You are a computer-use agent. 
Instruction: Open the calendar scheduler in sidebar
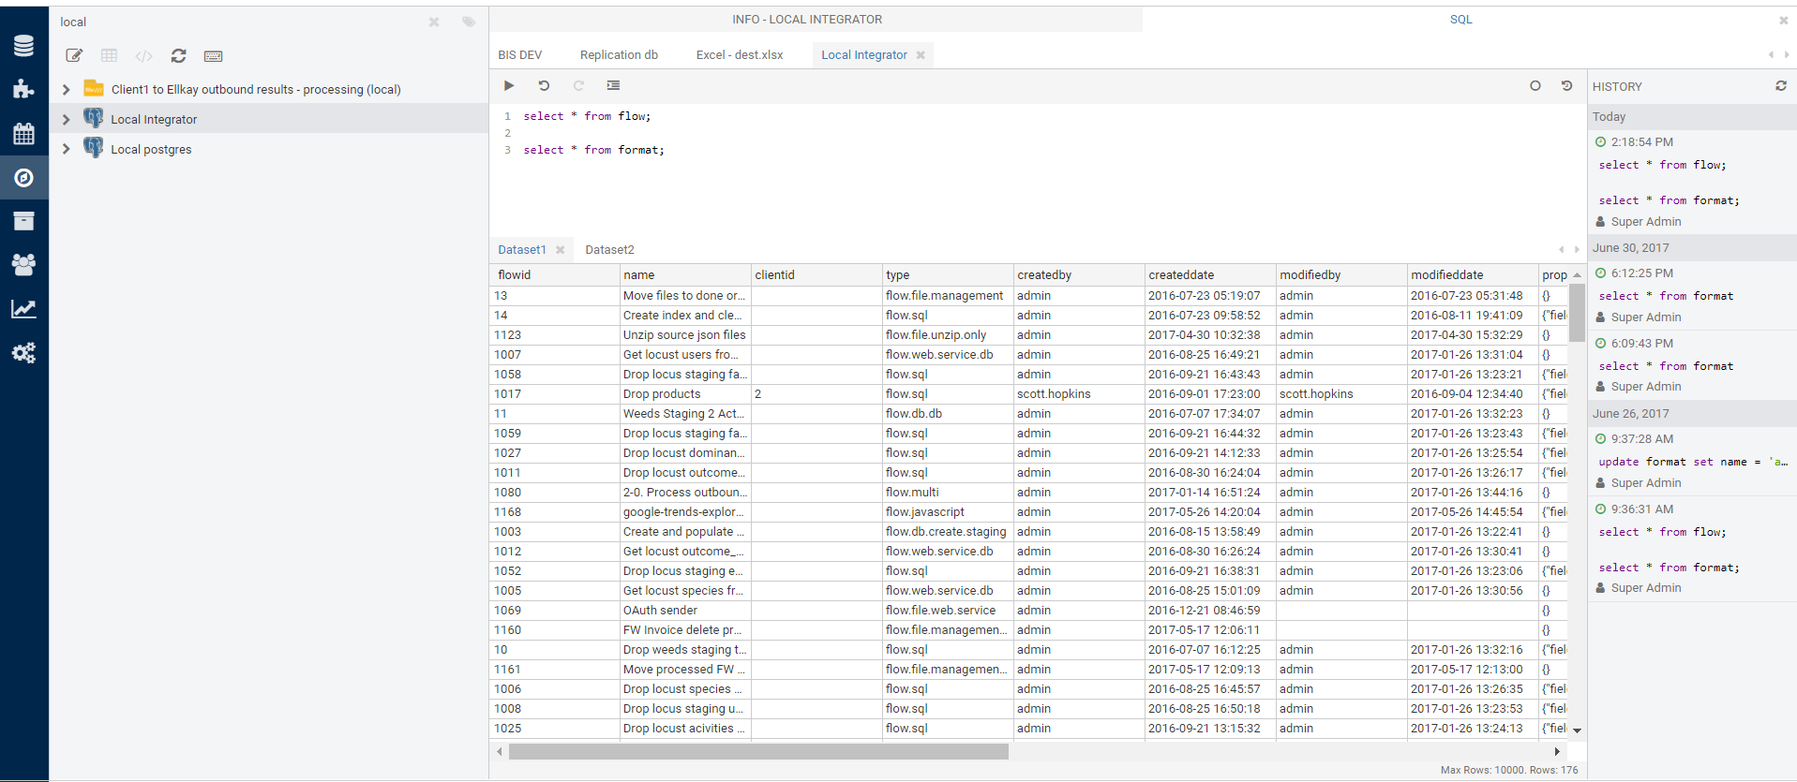(x=23, y=133)
